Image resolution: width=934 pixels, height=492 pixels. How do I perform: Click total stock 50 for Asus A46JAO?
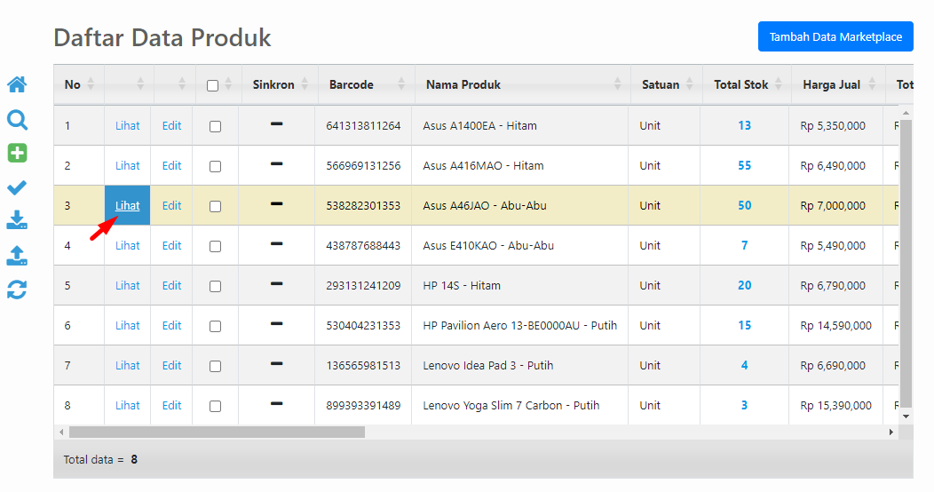tap(745, 205)
